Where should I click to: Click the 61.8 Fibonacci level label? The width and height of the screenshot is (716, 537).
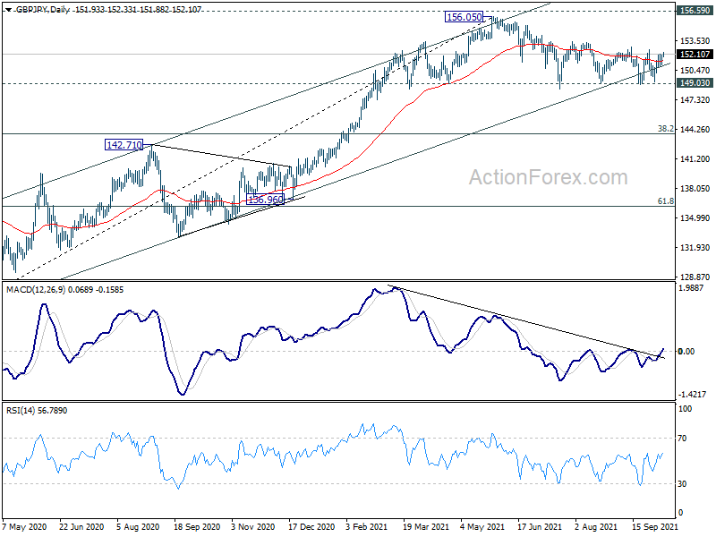coord(665,200)
